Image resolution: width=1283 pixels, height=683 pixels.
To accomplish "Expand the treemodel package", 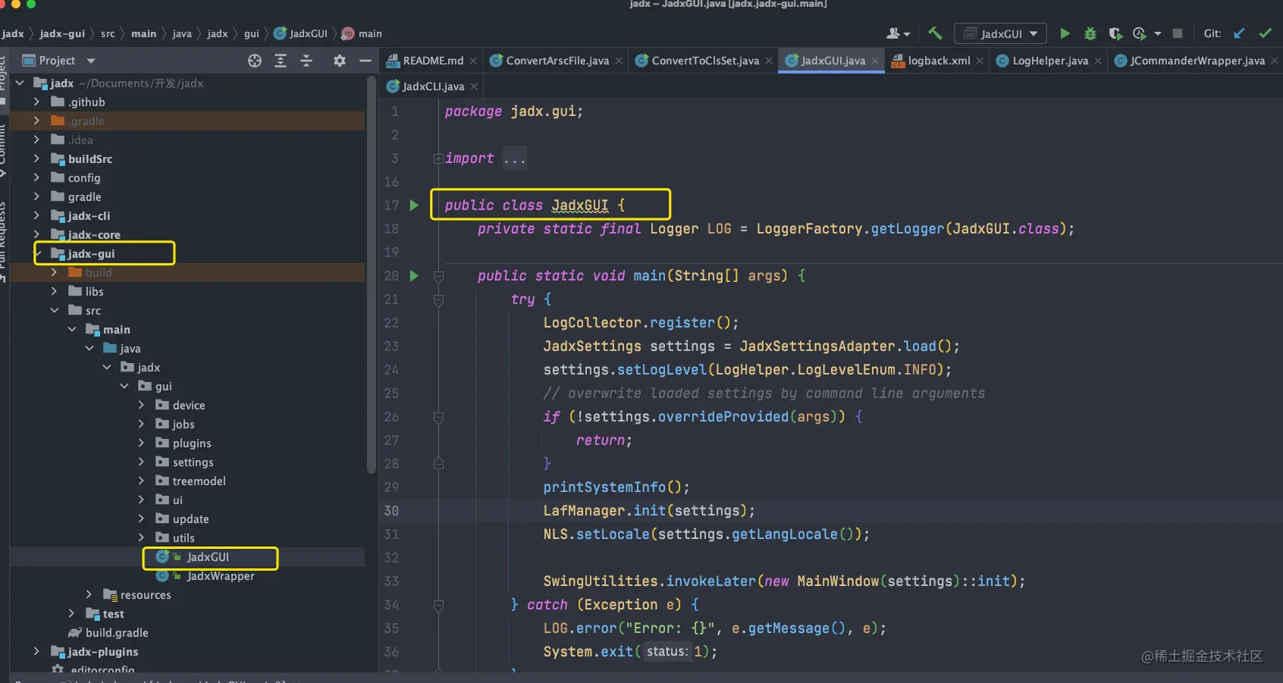I will point(141,481).
